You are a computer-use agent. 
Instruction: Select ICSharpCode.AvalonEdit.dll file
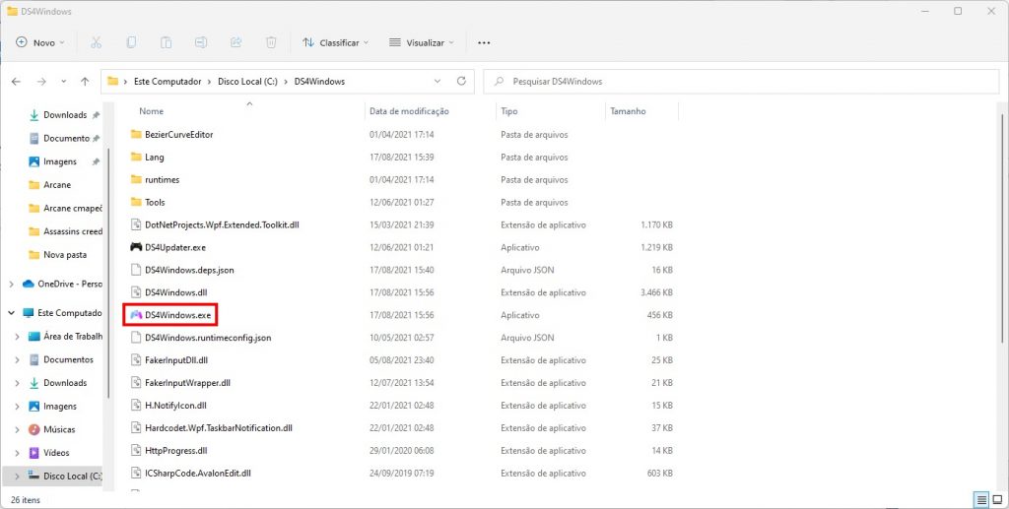coord(197,473)
